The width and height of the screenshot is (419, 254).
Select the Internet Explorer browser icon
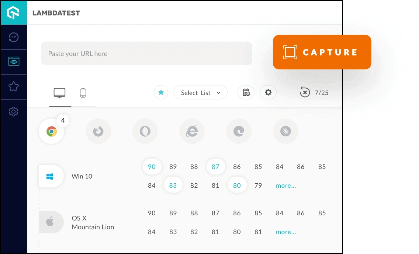click(192, 131)
